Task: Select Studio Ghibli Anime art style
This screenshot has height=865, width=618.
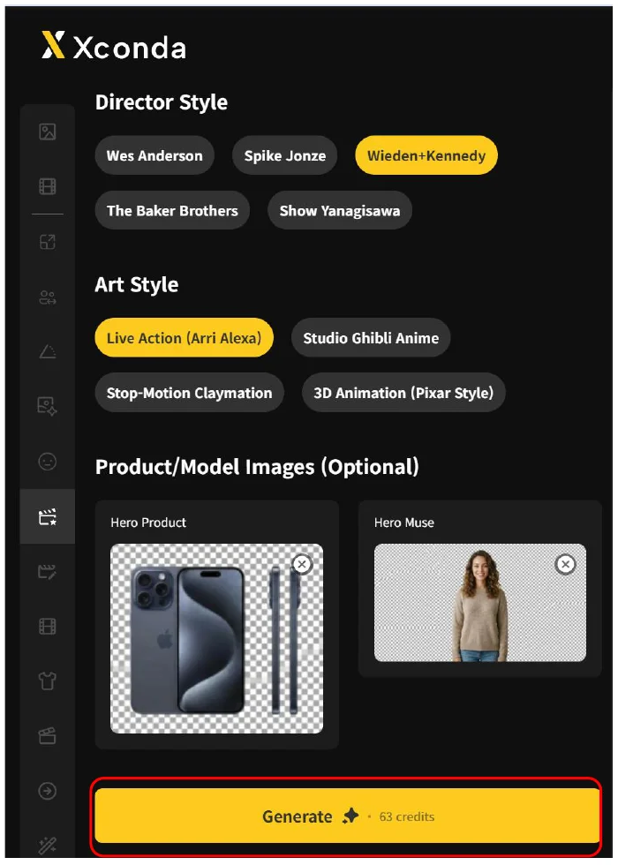Action: pyautogui.click(x=371, y=337)
